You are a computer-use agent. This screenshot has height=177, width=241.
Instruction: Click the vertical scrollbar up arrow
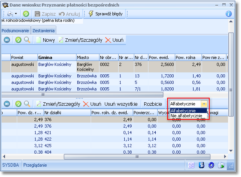(231, 21)
